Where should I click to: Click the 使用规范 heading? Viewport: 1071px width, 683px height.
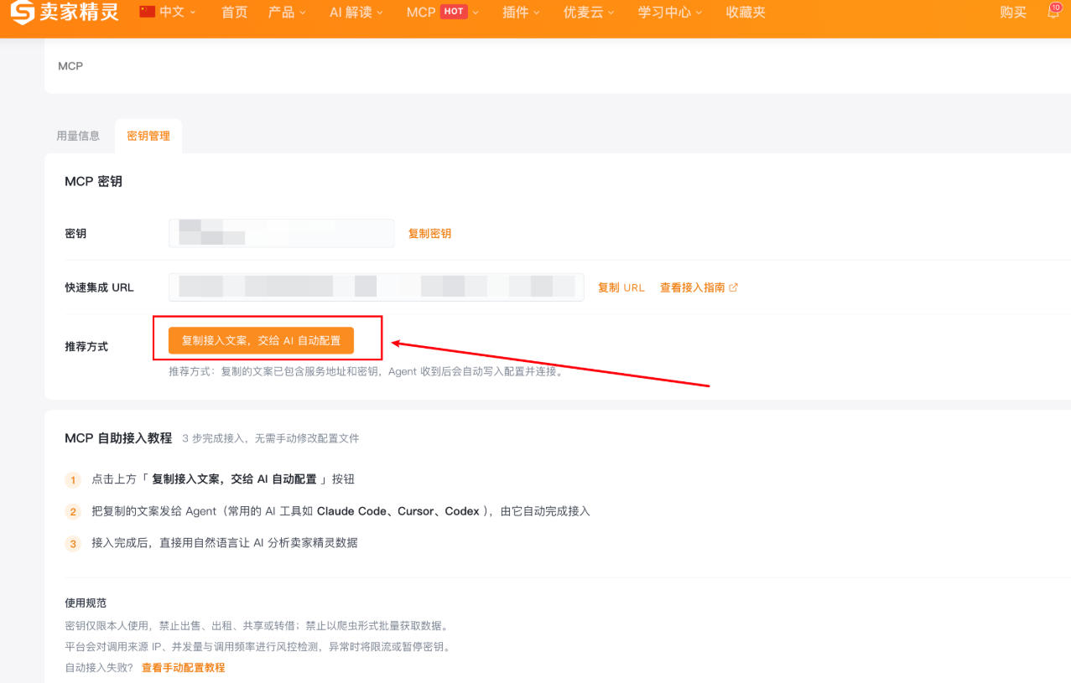[x=86, y=603]
